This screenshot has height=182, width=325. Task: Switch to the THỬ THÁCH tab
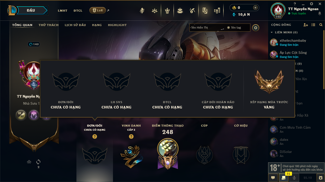[48, 25]
